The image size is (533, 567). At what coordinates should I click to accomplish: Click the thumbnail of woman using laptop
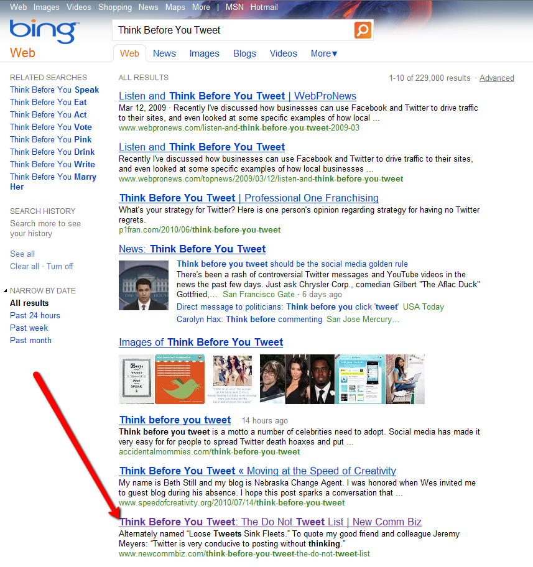pos(406,379)
